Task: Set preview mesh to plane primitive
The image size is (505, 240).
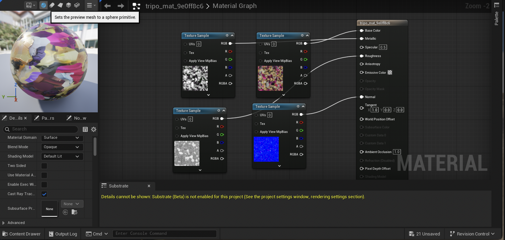Action: (x=60, y=5)
